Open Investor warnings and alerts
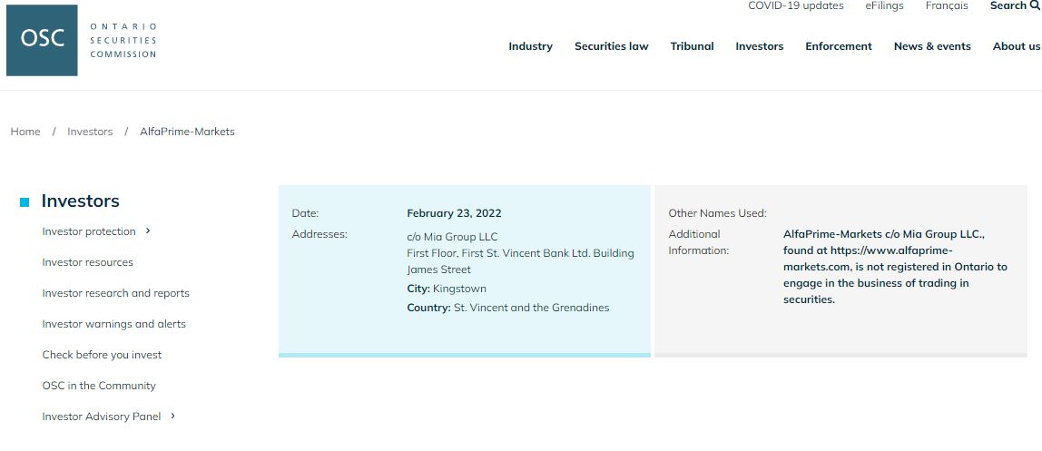This screenshot has height=451, width=1042. [x=114, y=324]
